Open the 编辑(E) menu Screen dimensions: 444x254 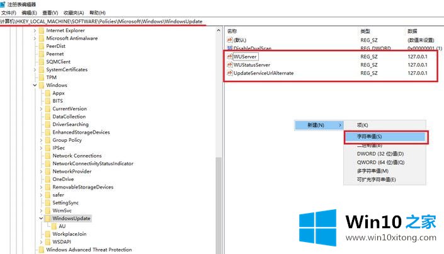coord(29,13)
